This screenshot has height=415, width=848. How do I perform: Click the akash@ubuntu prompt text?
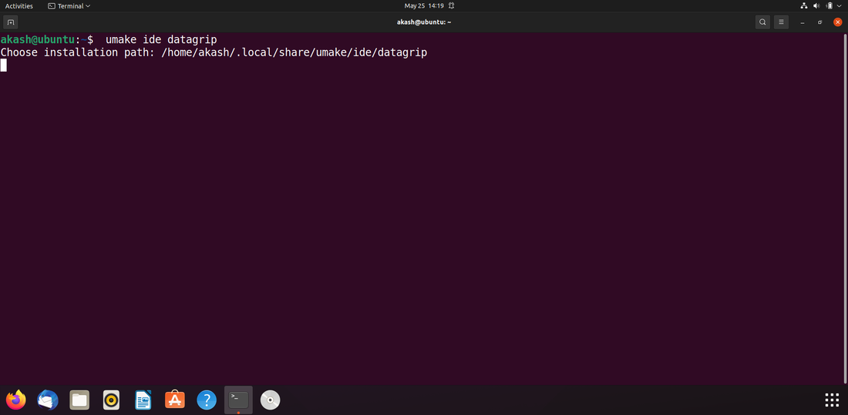(37, 39)
